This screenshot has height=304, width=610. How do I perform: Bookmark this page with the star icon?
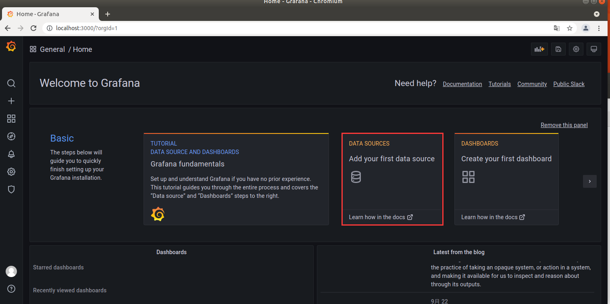[570, 28]
